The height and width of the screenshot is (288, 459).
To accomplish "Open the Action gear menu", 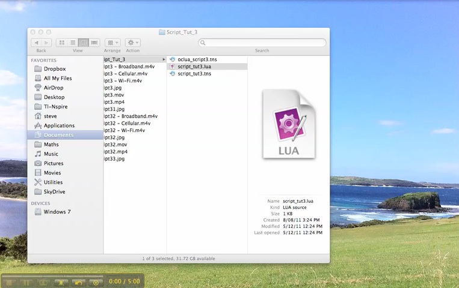I will (132, 43).
